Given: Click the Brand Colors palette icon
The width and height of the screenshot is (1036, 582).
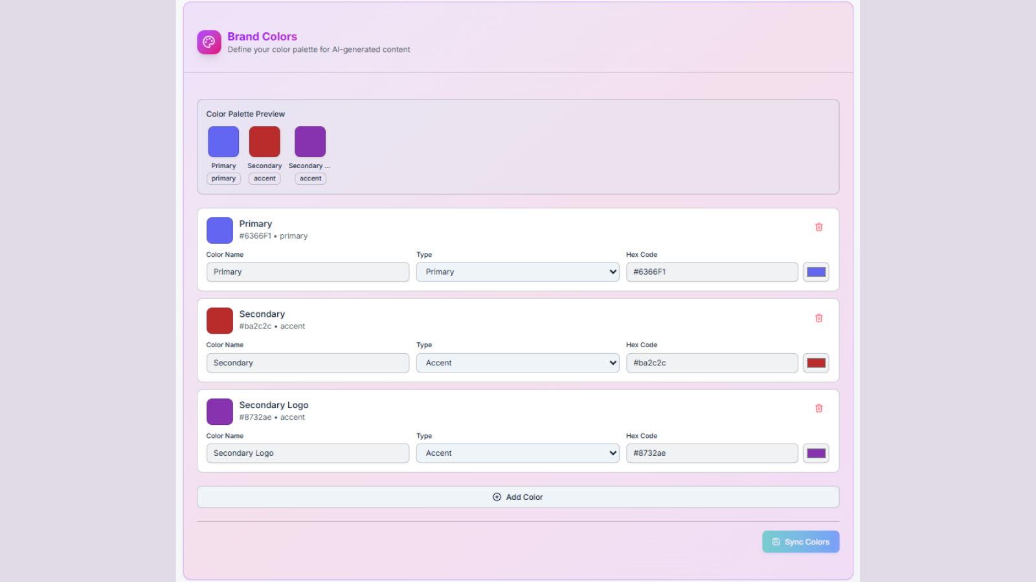Looking at the screenshot, I should pyautogui.click(x=208, y=42).
